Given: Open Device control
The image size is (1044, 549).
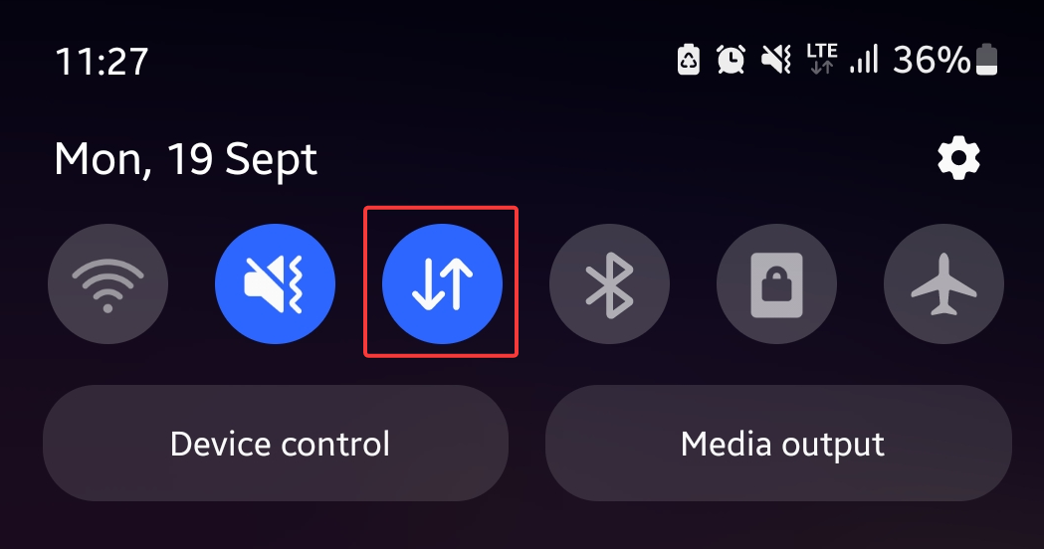Looking at the screenshot, I should (x=276, y=444).
